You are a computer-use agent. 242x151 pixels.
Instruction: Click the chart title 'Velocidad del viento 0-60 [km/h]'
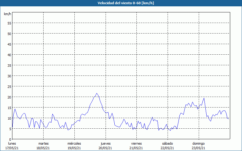121,3
